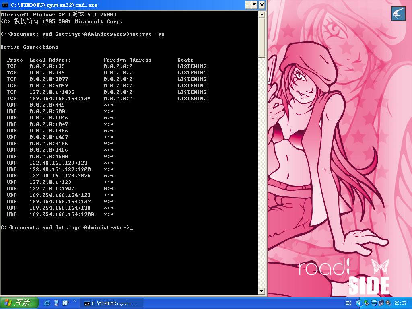The image size is (412, 309).
Task: Click UDP address 122.48.161.129:1900
Action: pos(60,169)
